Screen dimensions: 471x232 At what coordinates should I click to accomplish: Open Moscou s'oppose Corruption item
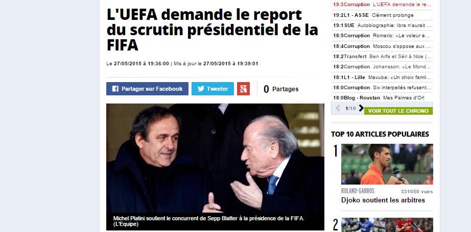click(x=382, y=46)
